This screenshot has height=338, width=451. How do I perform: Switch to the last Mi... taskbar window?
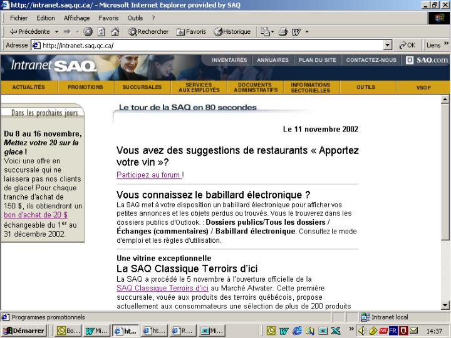coord(212,331)
